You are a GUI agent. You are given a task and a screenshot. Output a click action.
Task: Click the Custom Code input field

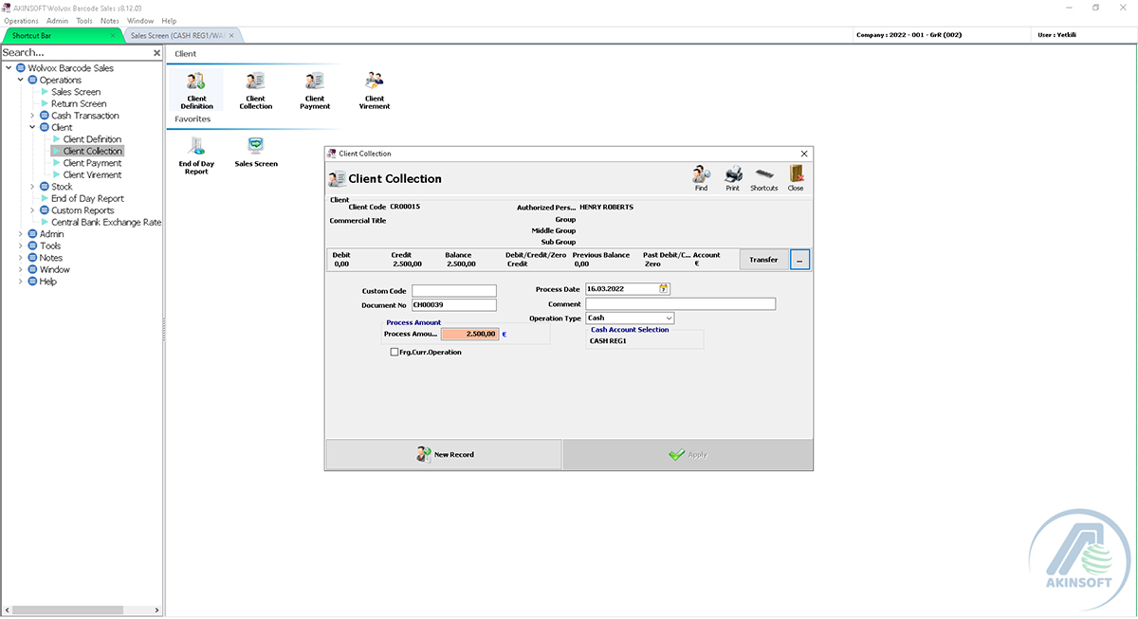(x=454, y=291)
